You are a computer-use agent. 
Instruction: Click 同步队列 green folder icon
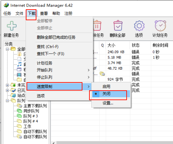coord(20,110)
